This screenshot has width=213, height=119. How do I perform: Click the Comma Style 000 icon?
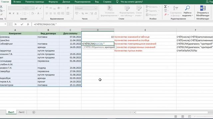click(87, 13)
